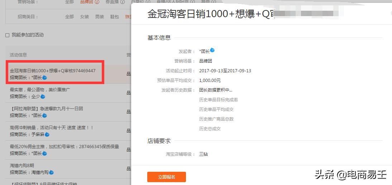The height and width of the screenshot is (185, 392).
Task: Open activity 【阿拉淘联盟】急速爆款九月十一日团
Action: click(x=46, y=109)
